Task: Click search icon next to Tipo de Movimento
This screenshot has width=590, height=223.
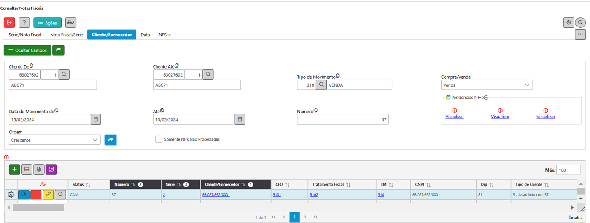Action: click(x=321, y=85)
